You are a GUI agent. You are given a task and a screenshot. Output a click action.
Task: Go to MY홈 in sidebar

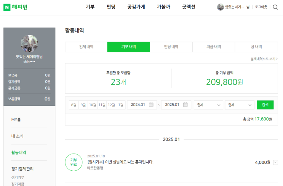click(x=16, y=120)
